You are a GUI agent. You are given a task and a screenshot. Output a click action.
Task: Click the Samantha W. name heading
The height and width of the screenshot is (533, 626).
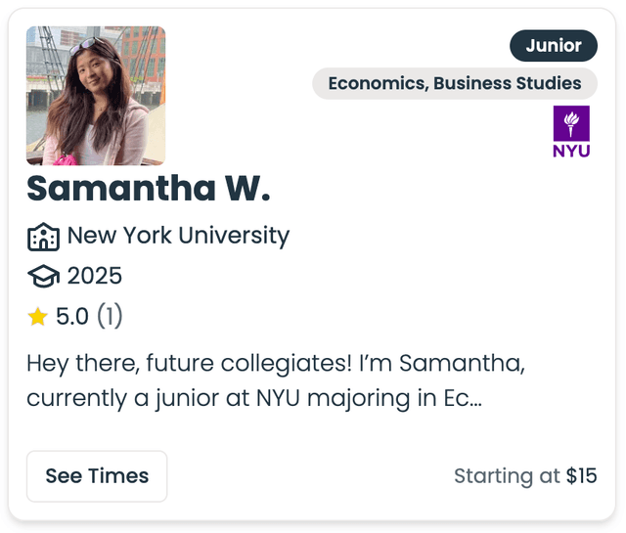pyautogui.click(x=149, y=188)
